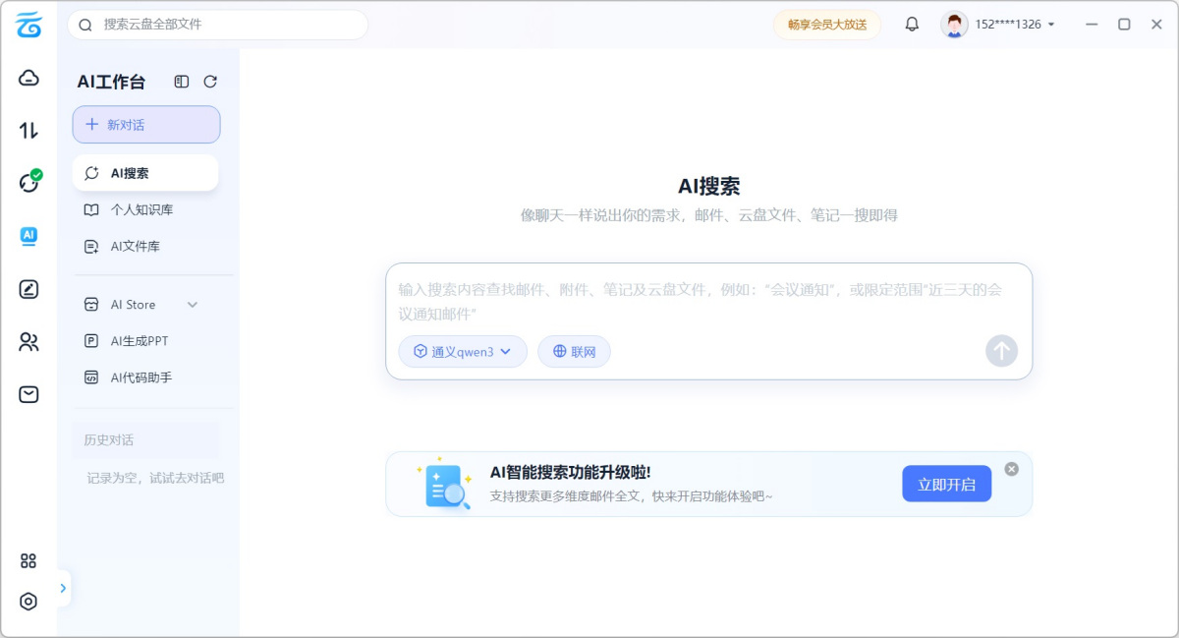Click the apps grid icon at bottom
Viewport: 1179px width, 638px height.
28,560
